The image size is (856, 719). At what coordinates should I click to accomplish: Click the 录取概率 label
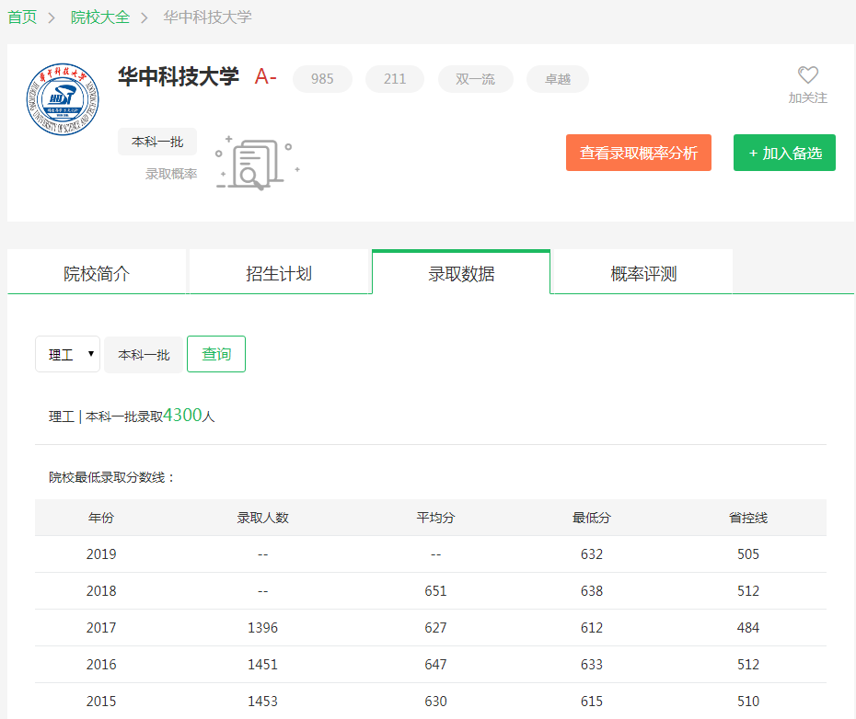171,174
